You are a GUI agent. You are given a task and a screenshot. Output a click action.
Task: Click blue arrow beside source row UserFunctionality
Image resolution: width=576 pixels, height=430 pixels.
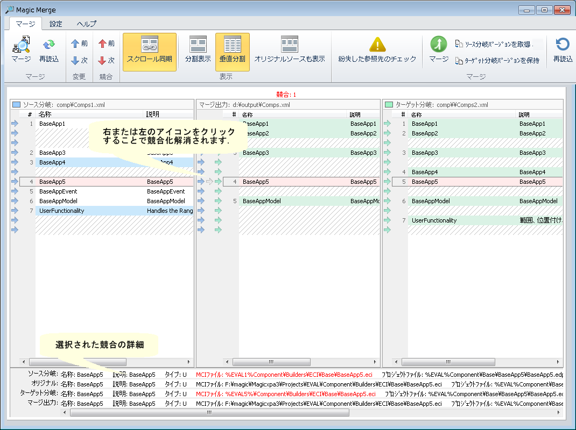click(15, 211)
